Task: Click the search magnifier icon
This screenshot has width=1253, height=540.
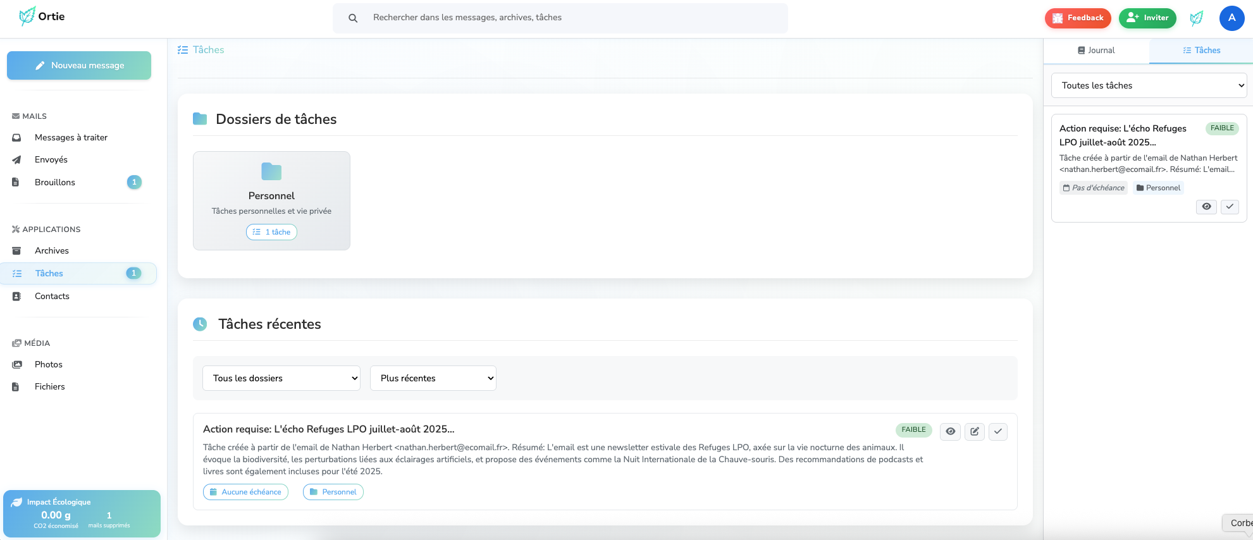Action: click(x=353, y=18)
